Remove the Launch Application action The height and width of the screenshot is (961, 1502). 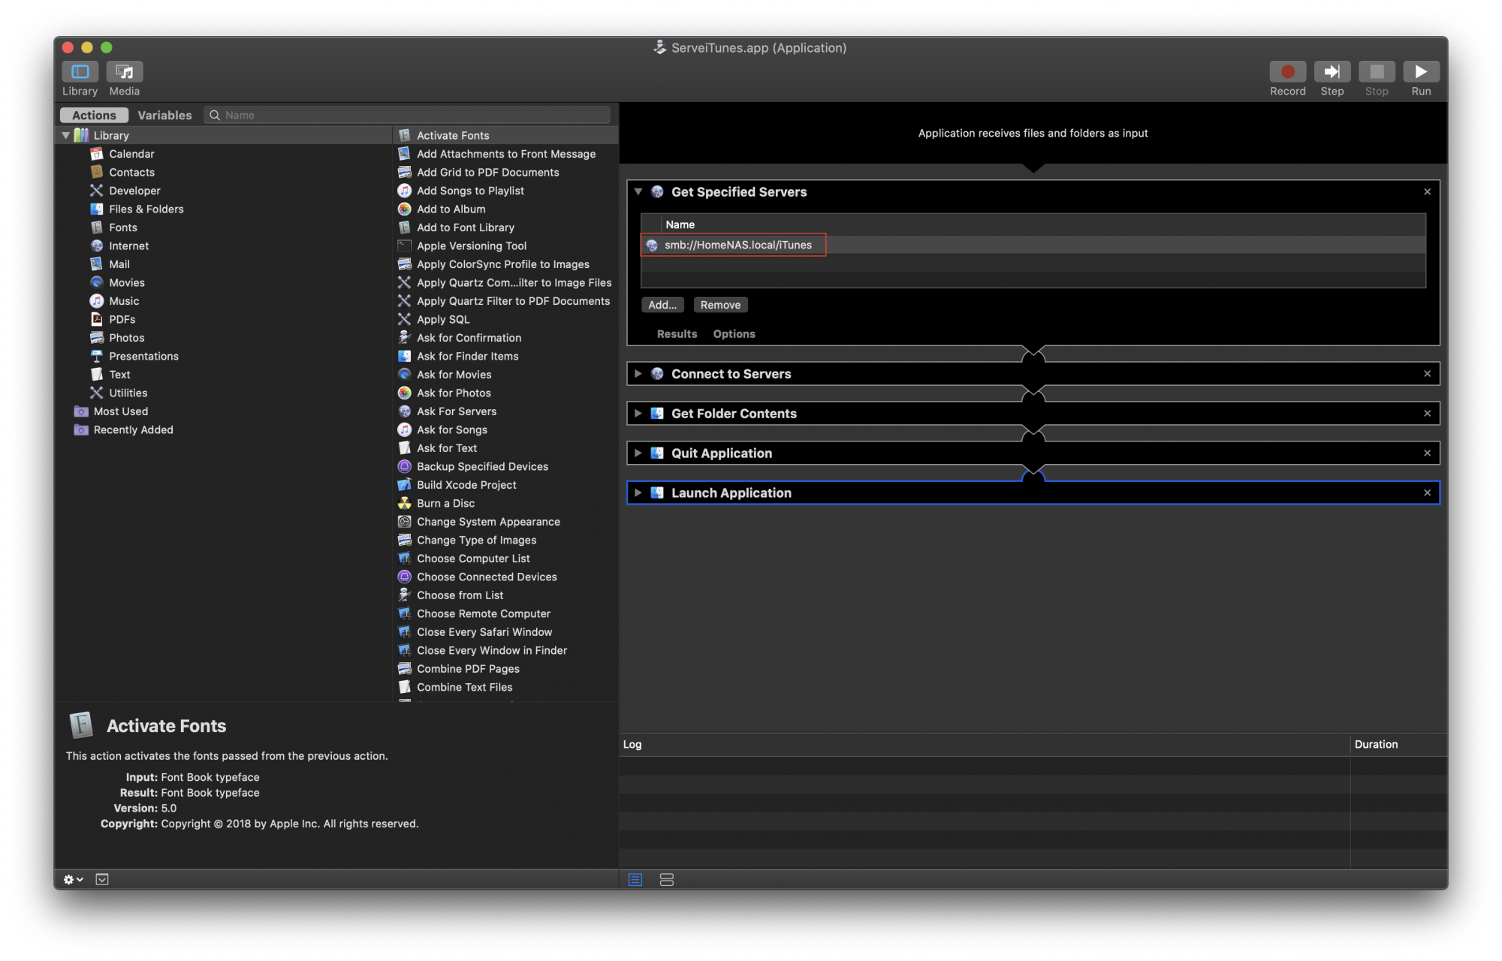tap(1427, 493)
